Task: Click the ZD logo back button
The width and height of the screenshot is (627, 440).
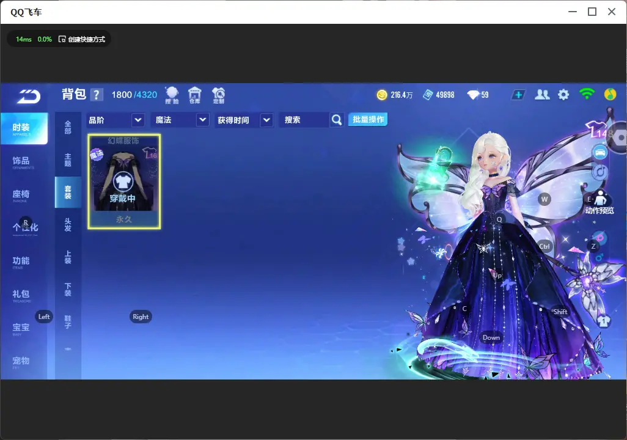Action: (x=28, y=96)
